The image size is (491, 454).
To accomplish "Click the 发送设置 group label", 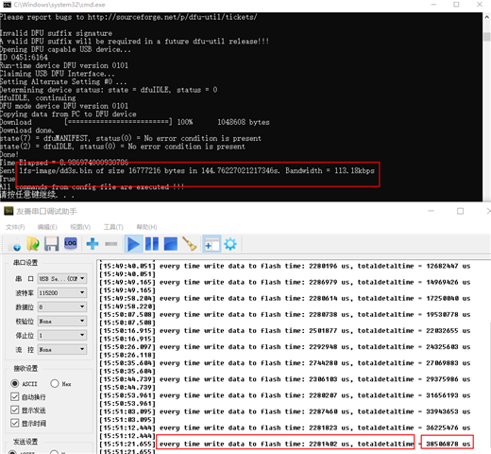I will tap(25, 442).
